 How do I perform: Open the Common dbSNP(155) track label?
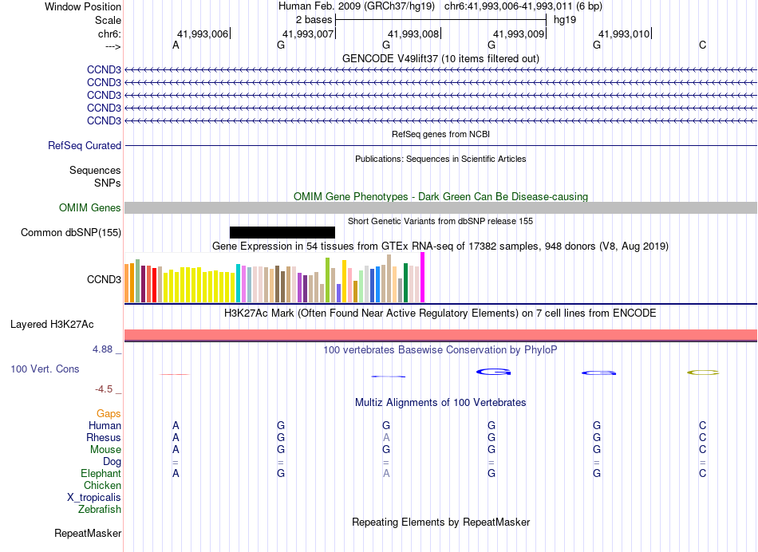point(71,232)
